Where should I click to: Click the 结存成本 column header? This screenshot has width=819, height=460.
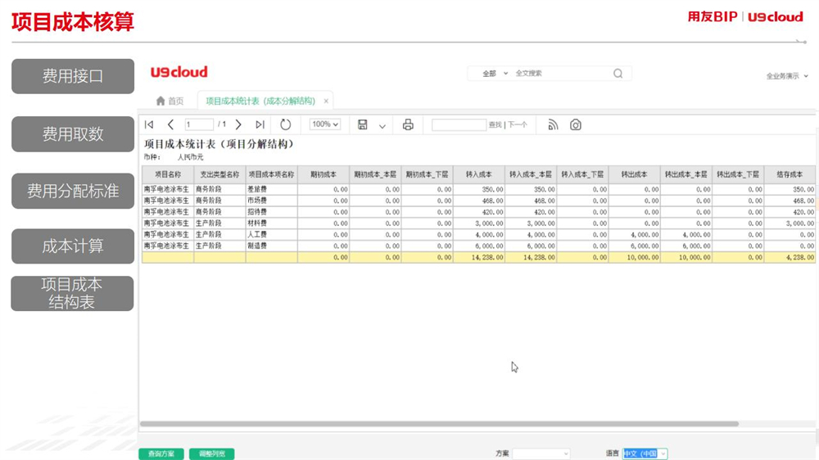790,174
